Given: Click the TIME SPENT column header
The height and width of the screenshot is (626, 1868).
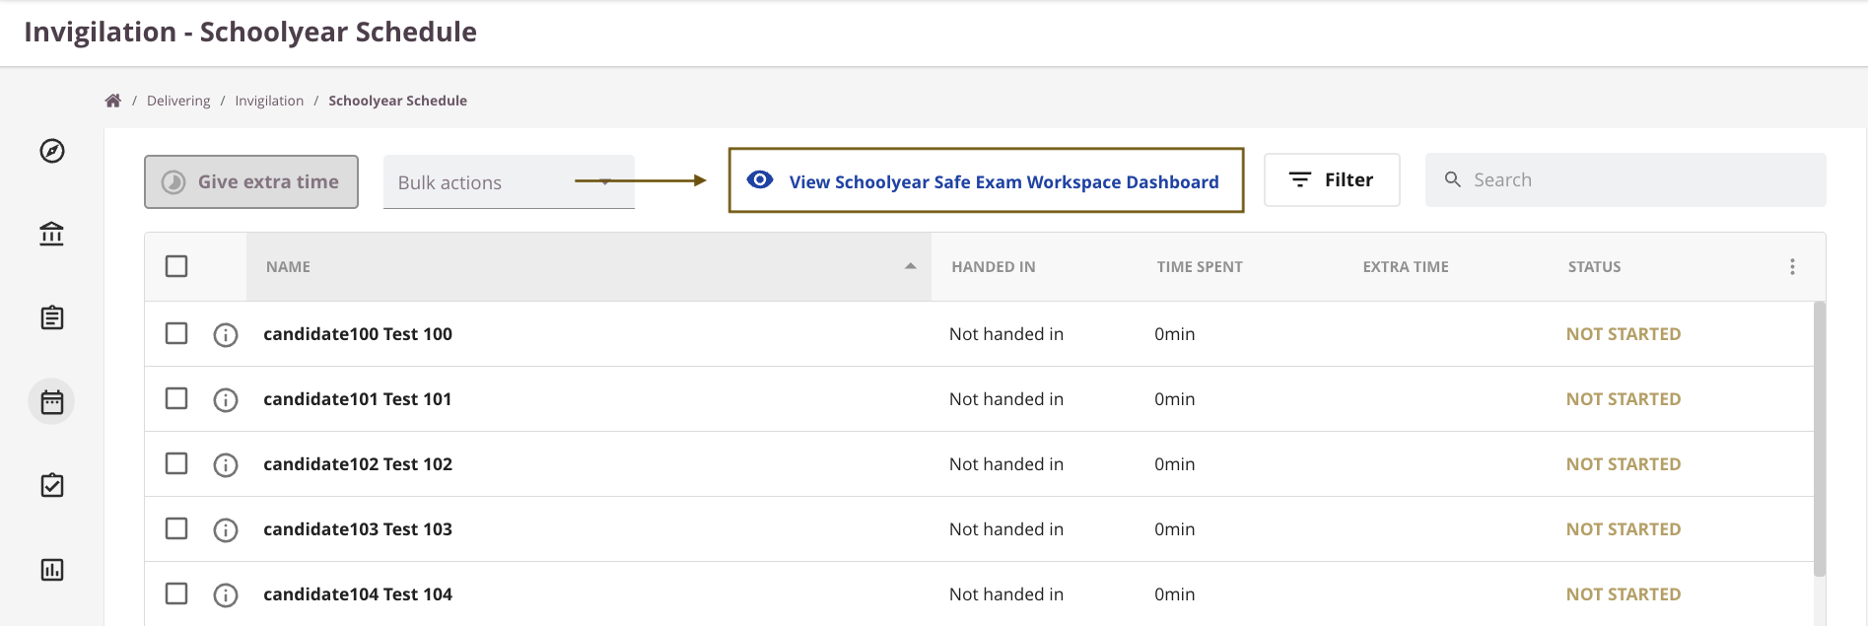Looking at the screenshot, I should 1200,267.
